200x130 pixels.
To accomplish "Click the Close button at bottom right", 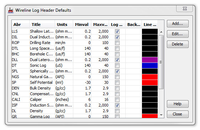I will pyautogui.click(x=178, y=114).
